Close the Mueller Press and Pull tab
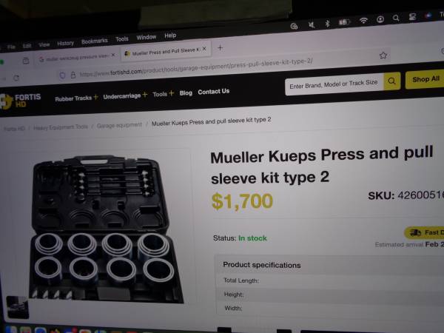Viewport: 444px width, 333px height. coord(204,49)
